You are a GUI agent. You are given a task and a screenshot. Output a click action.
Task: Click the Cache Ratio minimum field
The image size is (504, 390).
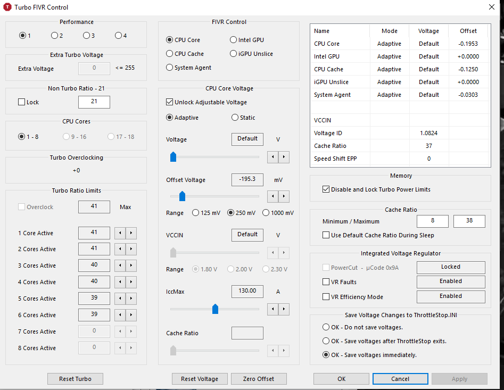coord(433,221)
